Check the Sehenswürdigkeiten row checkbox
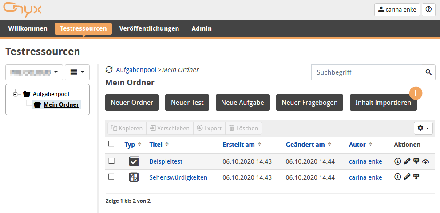Viewport: 440px width, 213px height. [111, 177]
